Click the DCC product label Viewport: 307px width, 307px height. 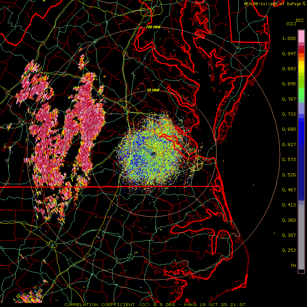tap(299, 20)
